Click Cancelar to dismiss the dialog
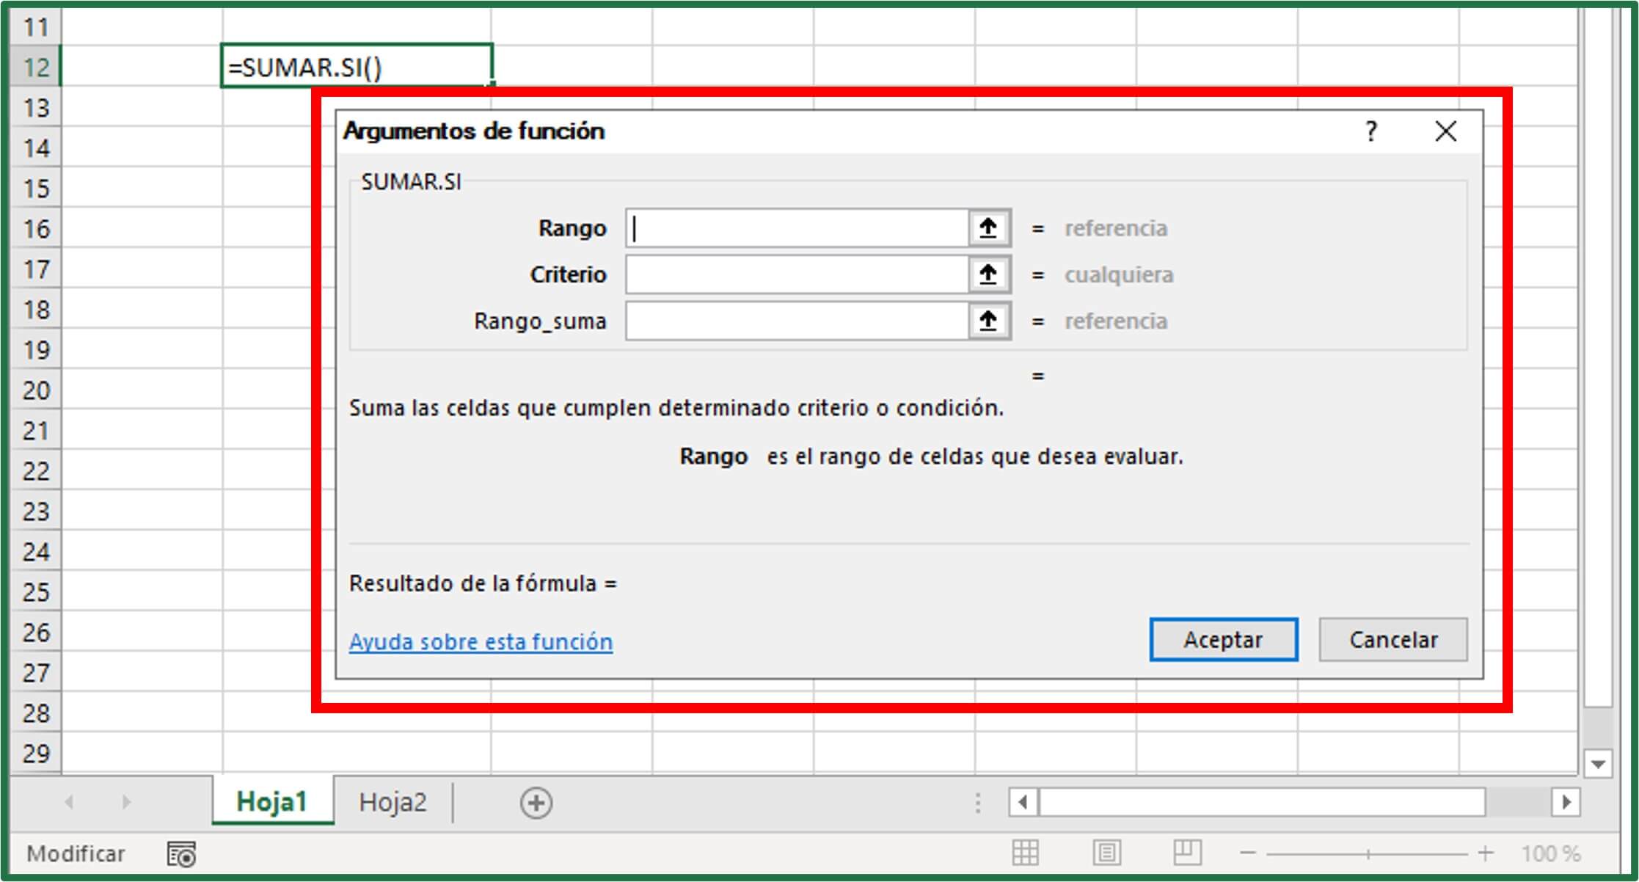1639x882 pixels. [x=1392, y=638]
